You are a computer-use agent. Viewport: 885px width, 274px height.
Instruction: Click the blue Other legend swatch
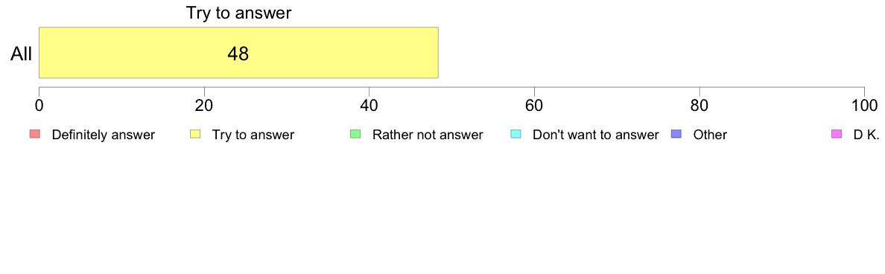pyautogui.click(x=676, y=134)
